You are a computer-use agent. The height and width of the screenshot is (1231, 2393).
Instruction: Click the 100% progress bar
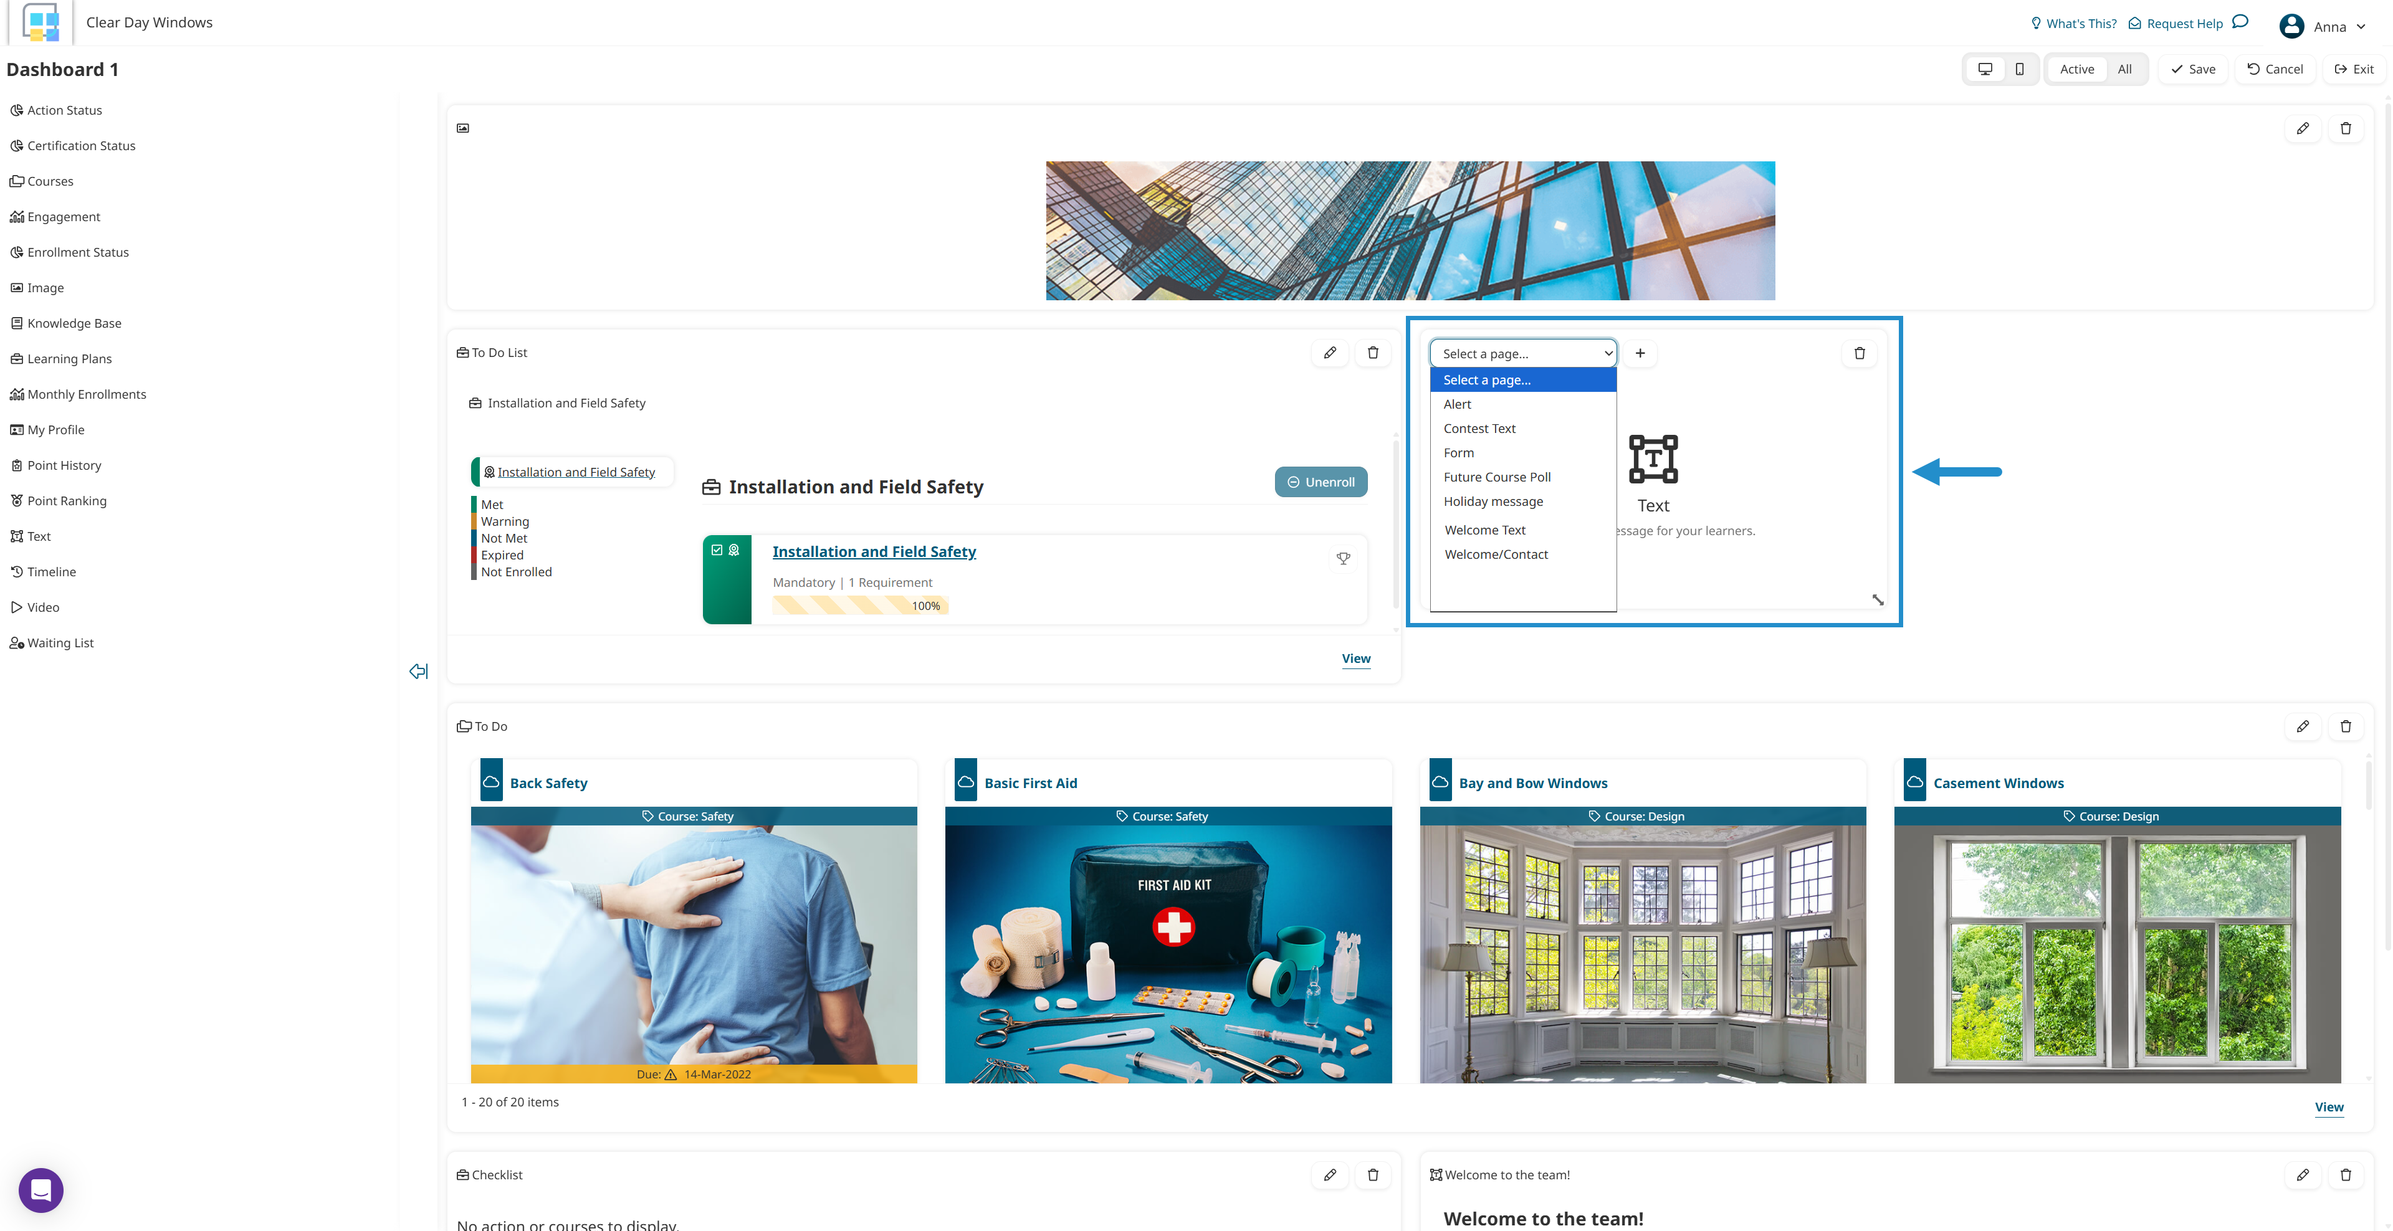pos(860,606)
